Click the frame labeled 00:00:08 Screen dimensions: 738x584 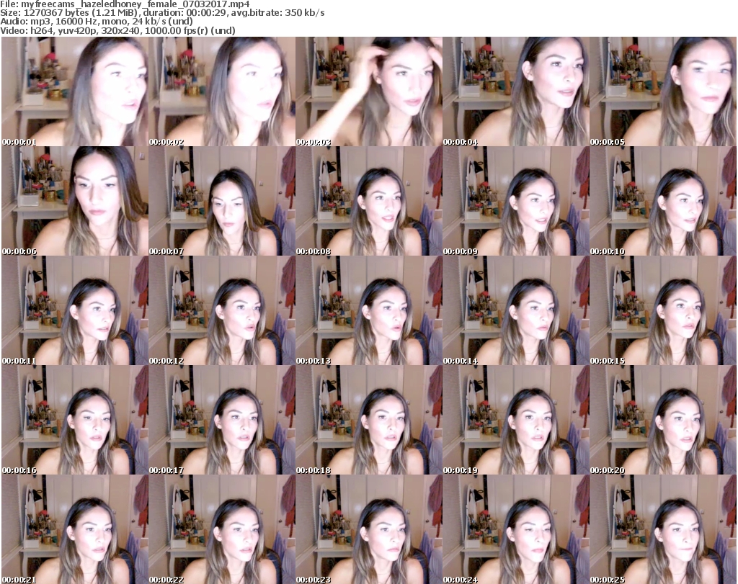point(369,201)
